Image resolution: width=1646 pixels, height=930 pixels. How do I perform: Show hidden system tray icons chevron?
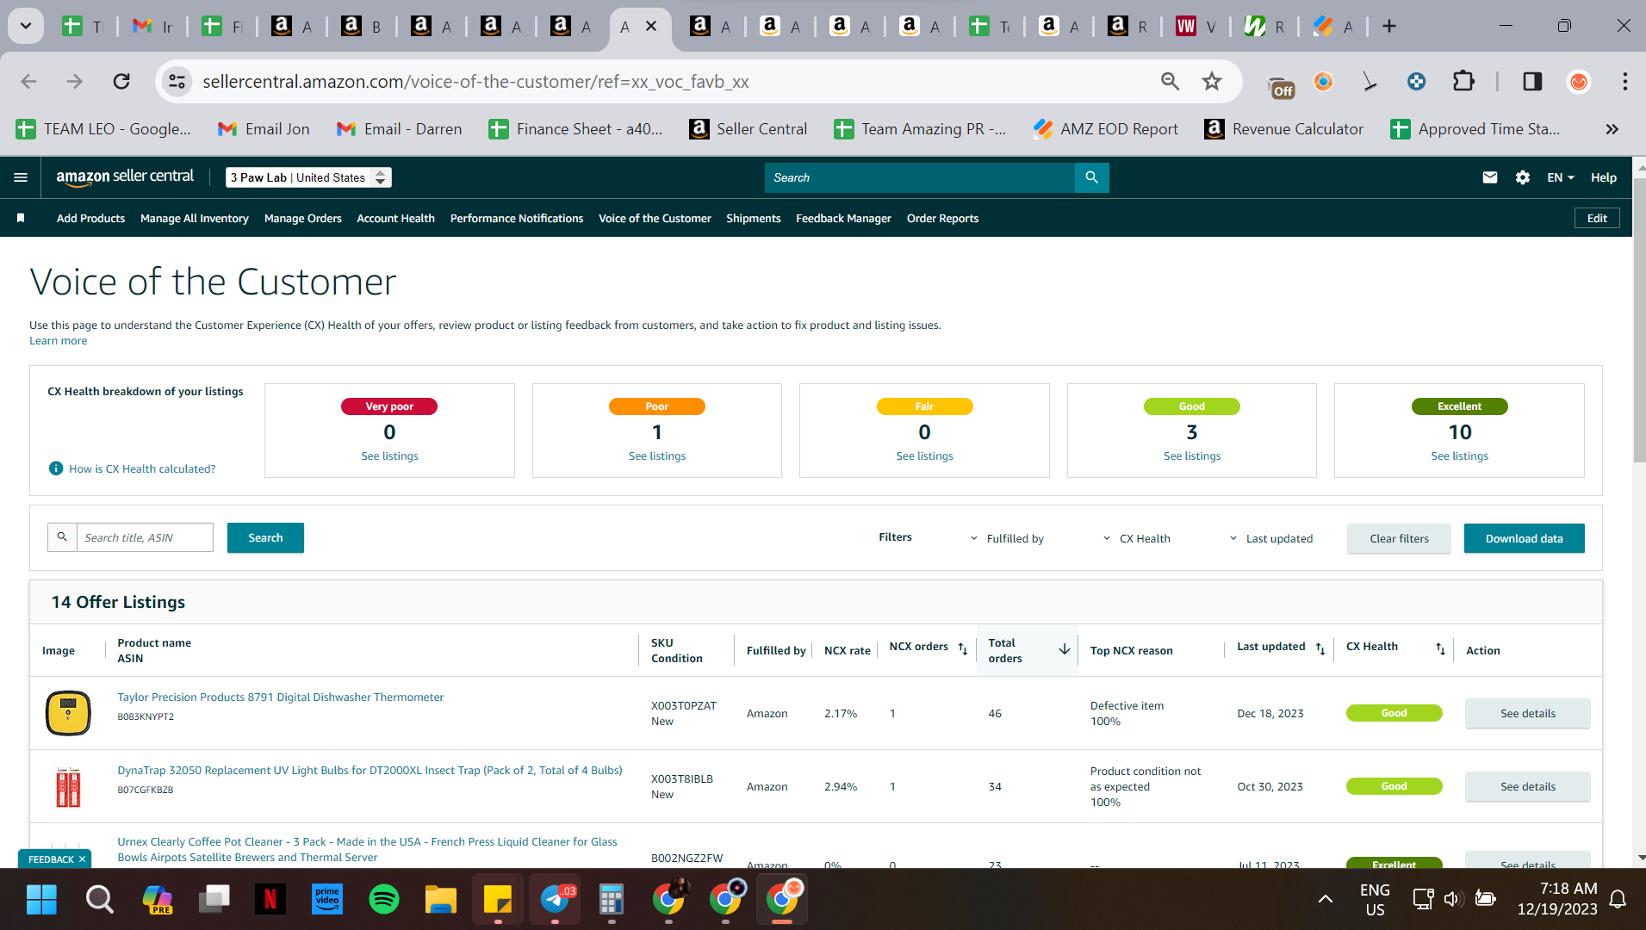point(1325,899)
